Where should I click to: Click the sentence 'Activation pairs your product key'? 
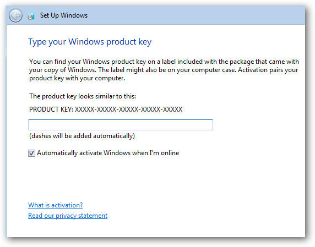[164, 74]
